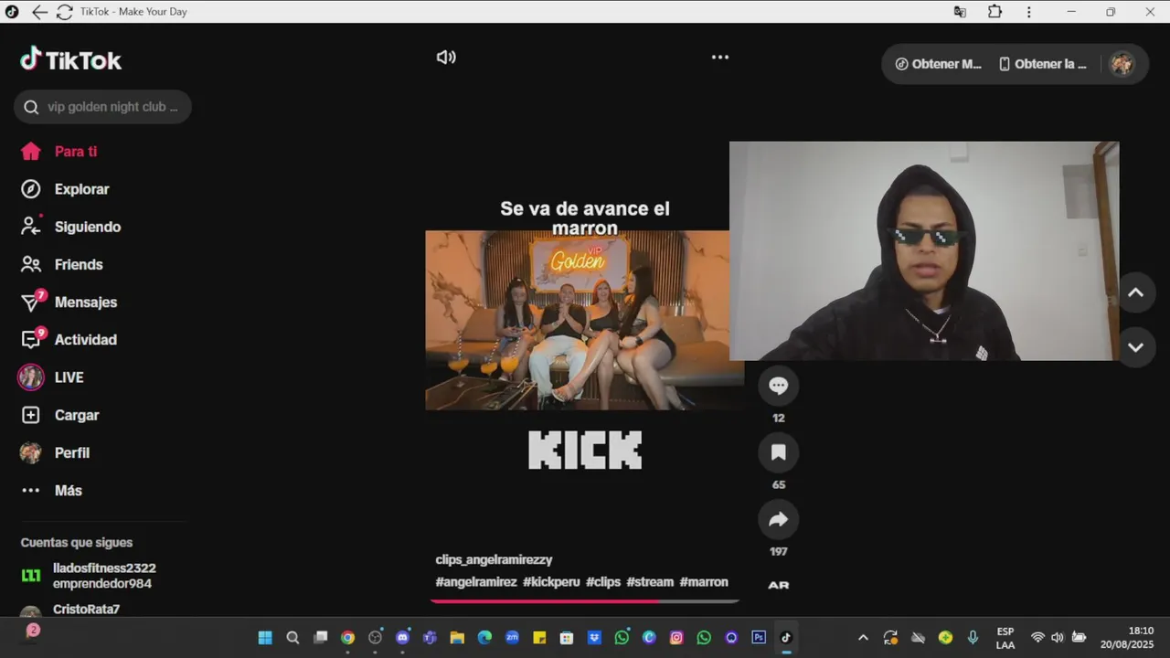Open Dropbox from taskbar
Viewport: 1170px width, 658px height.
[x=594, y=638]
